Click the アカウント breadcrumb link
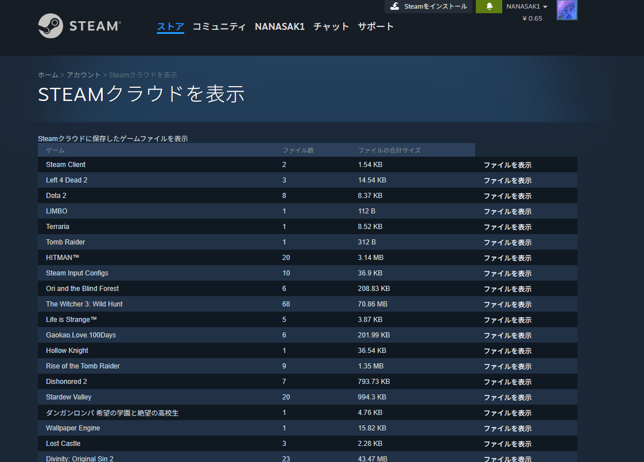Screen dimensions: 644x462 [x=83, y=75]
